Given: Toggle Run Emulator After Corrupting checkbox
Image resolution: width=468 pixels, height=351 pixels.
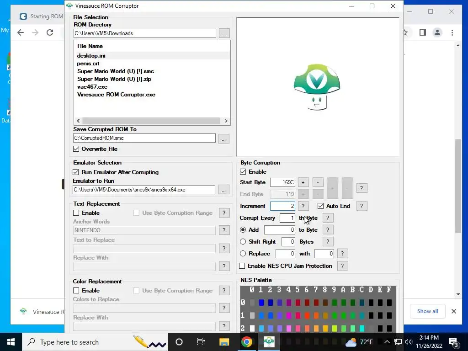Looking at the screenshot, I should coord(76,172).
